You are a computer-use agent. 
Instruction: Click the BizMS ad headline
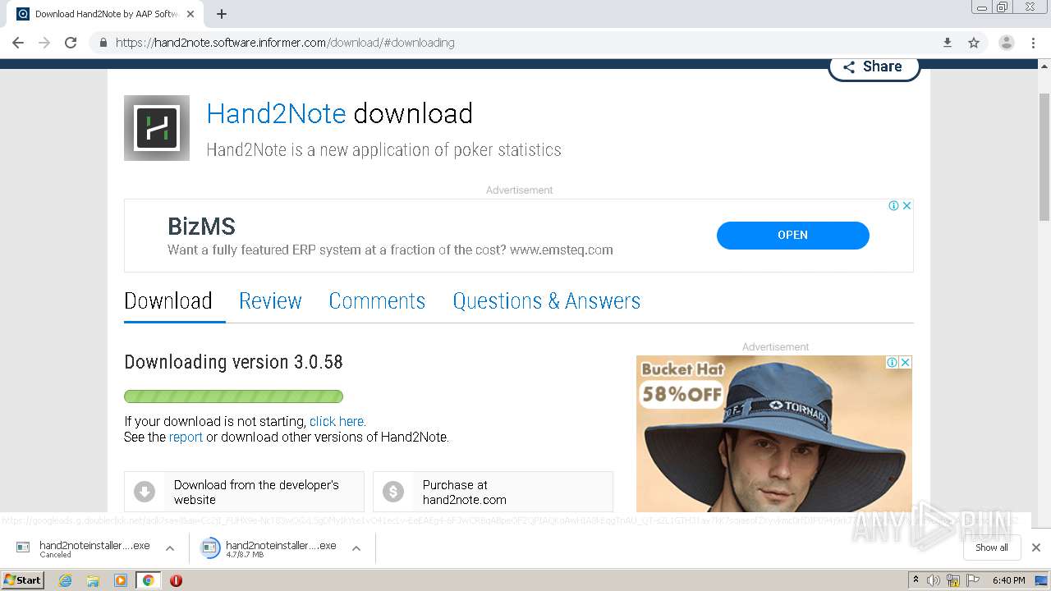click(201, 227)
